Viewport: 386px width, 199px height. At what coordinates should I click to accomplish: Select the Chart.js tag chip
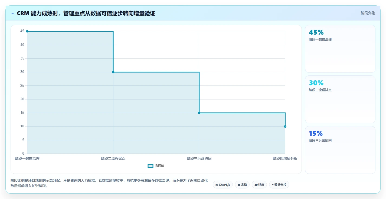pyautogui.click(x=223, y=185)
